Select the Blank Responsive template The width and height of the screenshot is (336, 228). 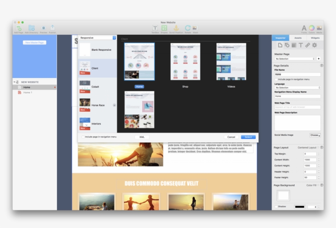click(98, 50)
